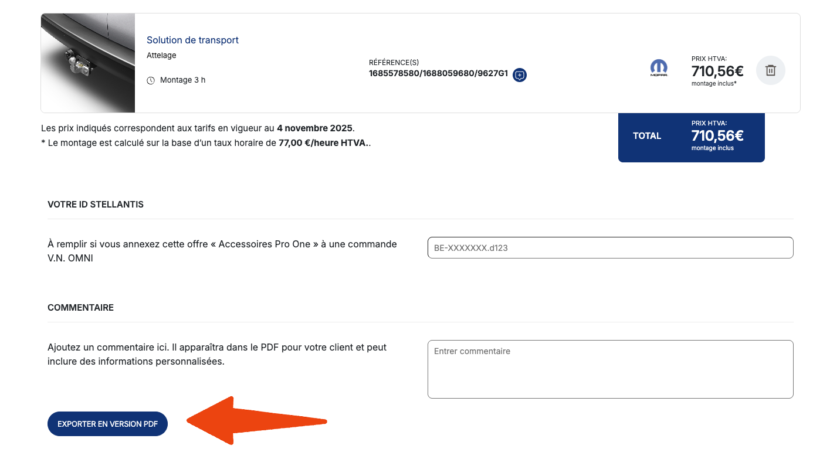
Task: Click the 77,00 €/heure HTVA rate text
Action: (322, 143)
